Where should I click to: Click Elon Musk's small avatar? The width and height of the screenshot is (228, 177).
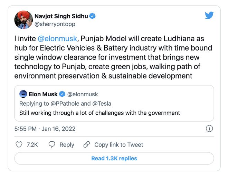tap(23, 94)
